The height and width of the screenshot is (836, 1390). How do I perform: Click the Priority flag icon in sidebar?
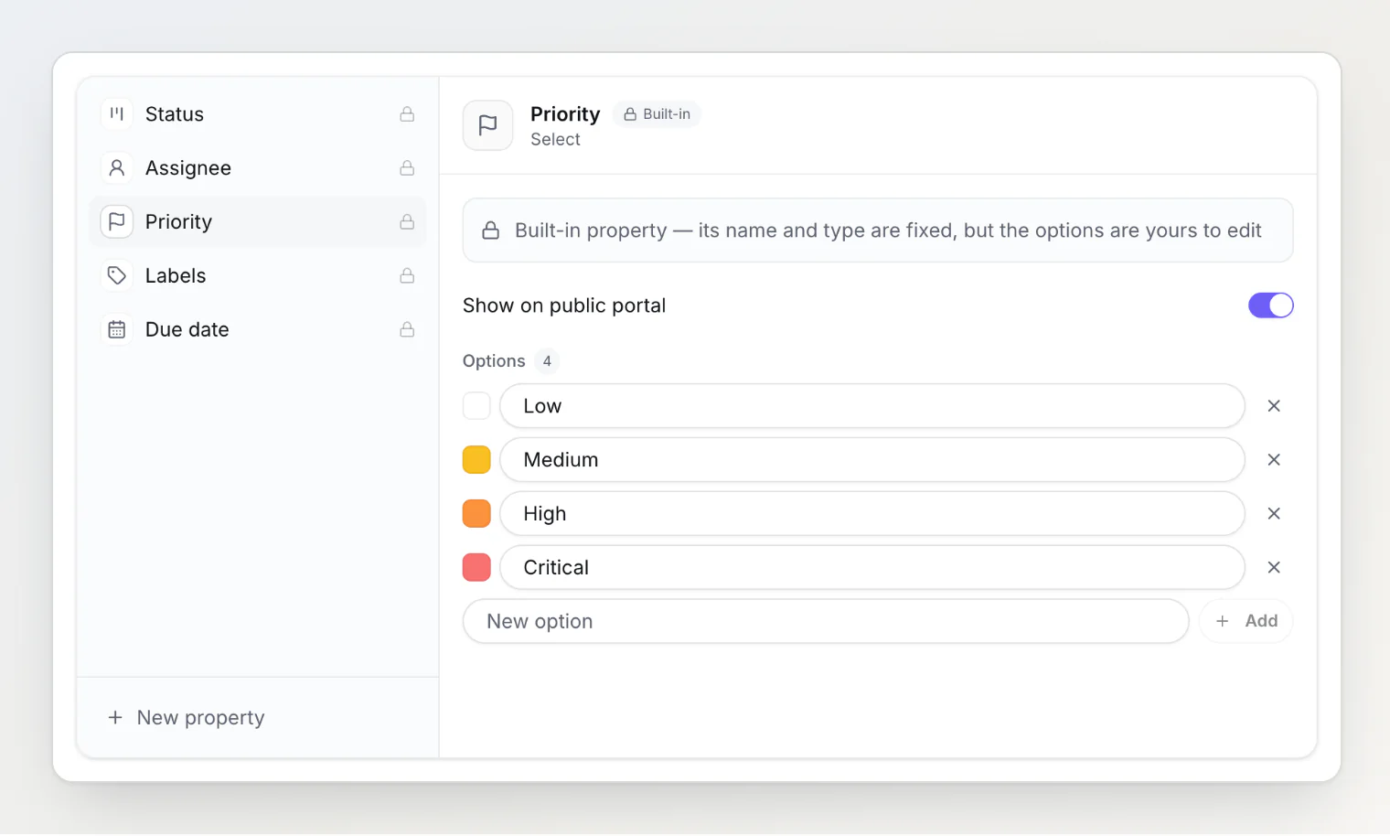[116, 222]
